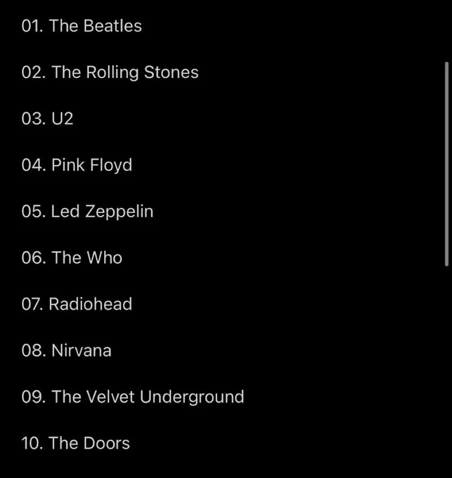Screen dimensions: 452x478
Task: Select rank number 05 before Led Zeppelin
Action: point(34,212)
